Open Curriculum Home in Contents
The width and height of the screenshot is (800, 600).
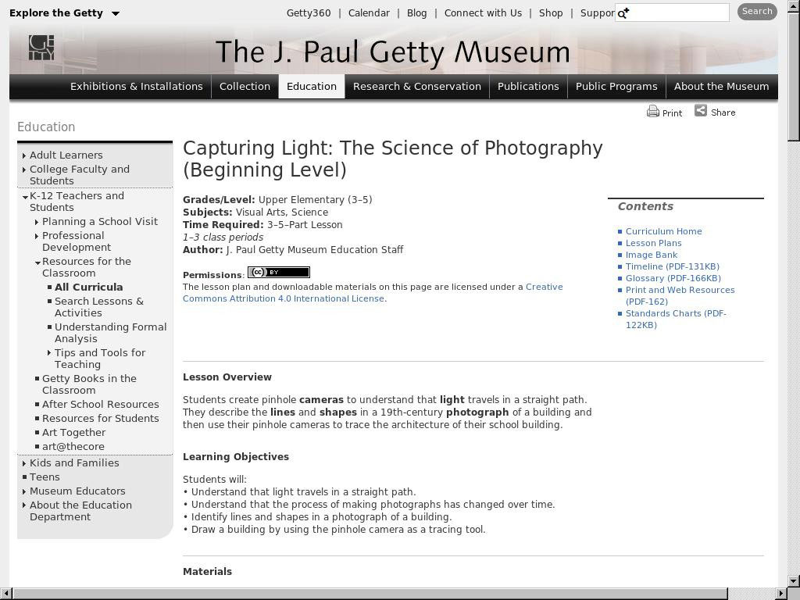point(664,231)
